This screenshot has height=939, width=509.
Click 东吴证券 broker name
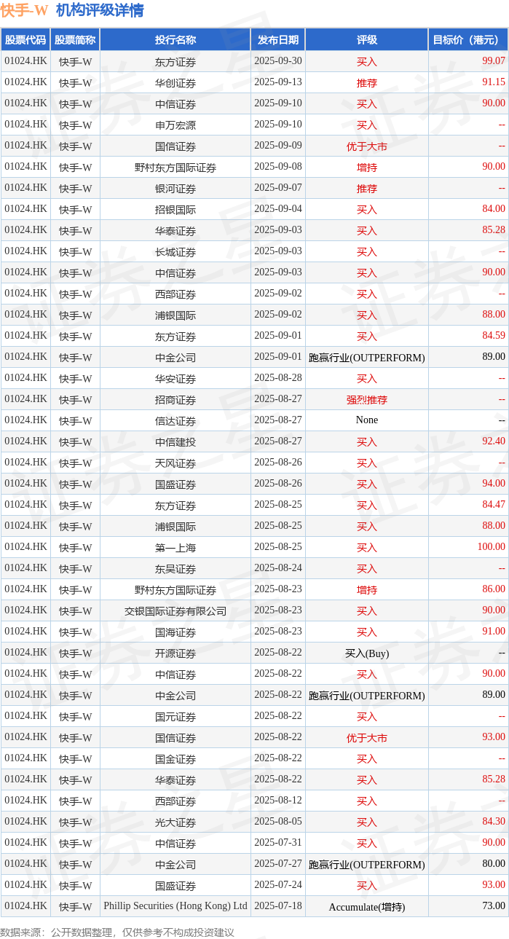coord(175,568)
